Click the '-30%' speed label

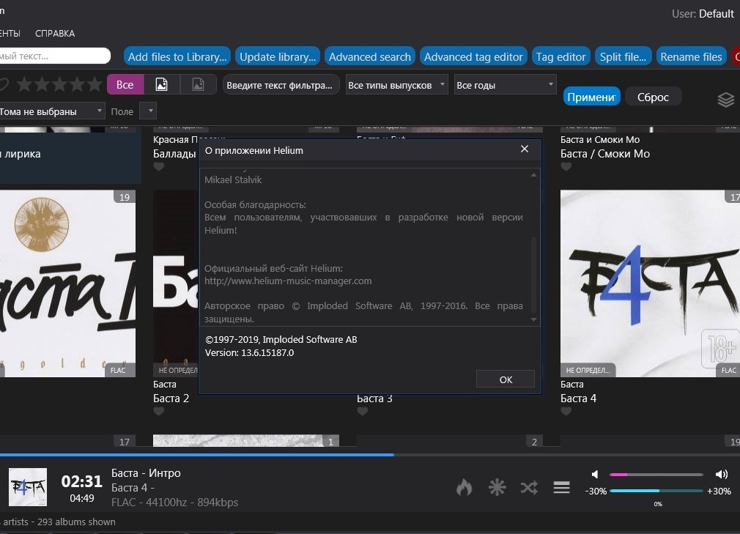(596, 491)
